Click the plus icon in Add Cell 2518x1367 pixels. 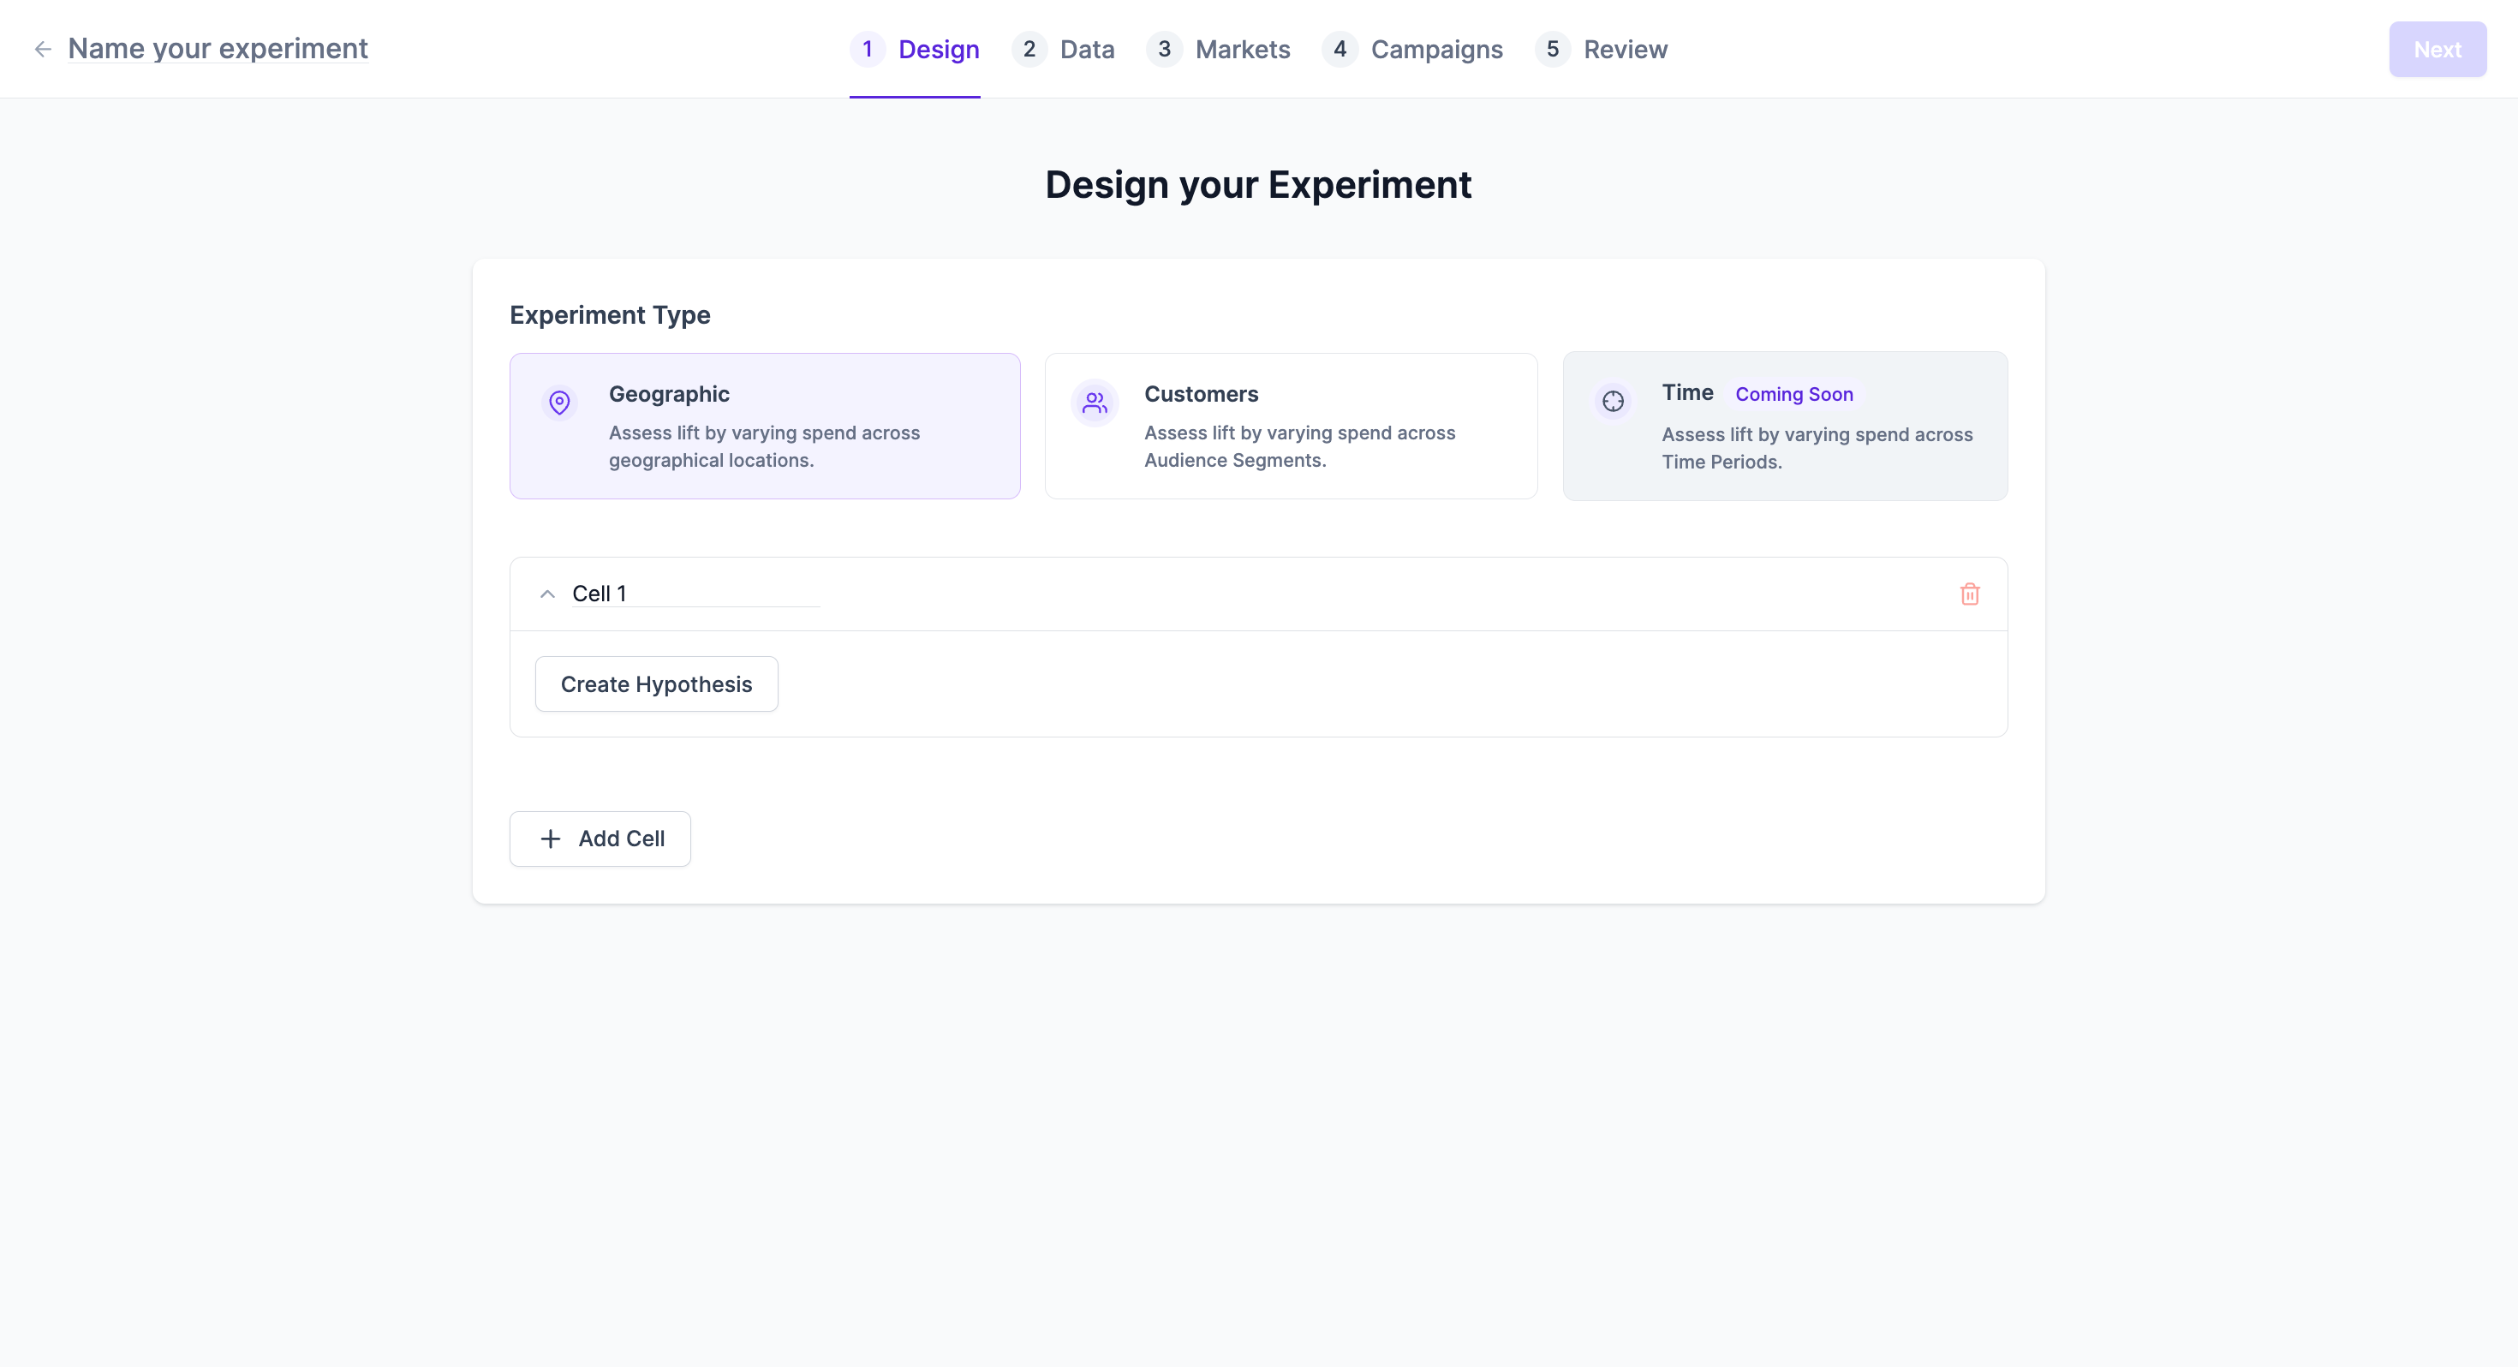click(551, 839)
